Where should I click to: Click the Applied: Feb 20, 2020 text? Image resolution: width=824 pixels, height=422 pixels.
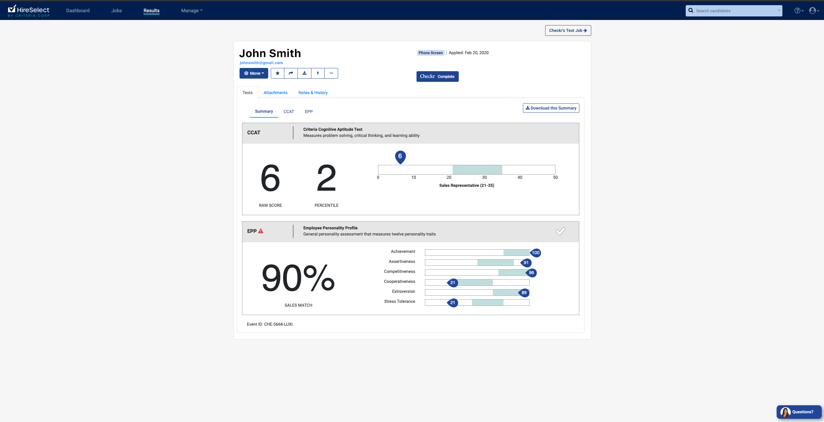point(468,53)
